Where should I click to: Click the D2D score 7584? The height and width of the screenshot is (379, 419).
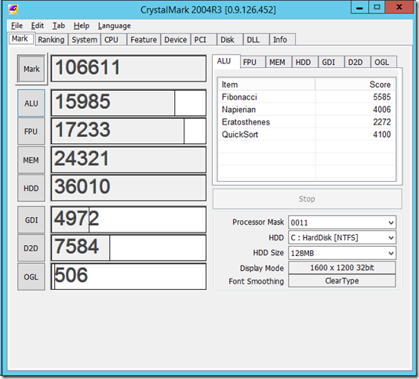point(129,247)
